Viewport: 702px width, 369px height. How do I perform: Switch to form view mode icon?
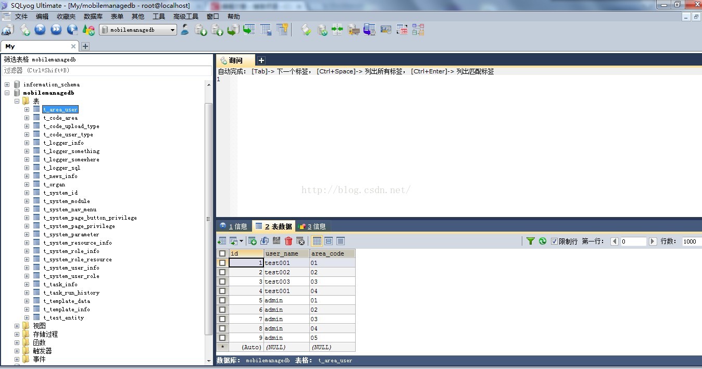[329, 241]
